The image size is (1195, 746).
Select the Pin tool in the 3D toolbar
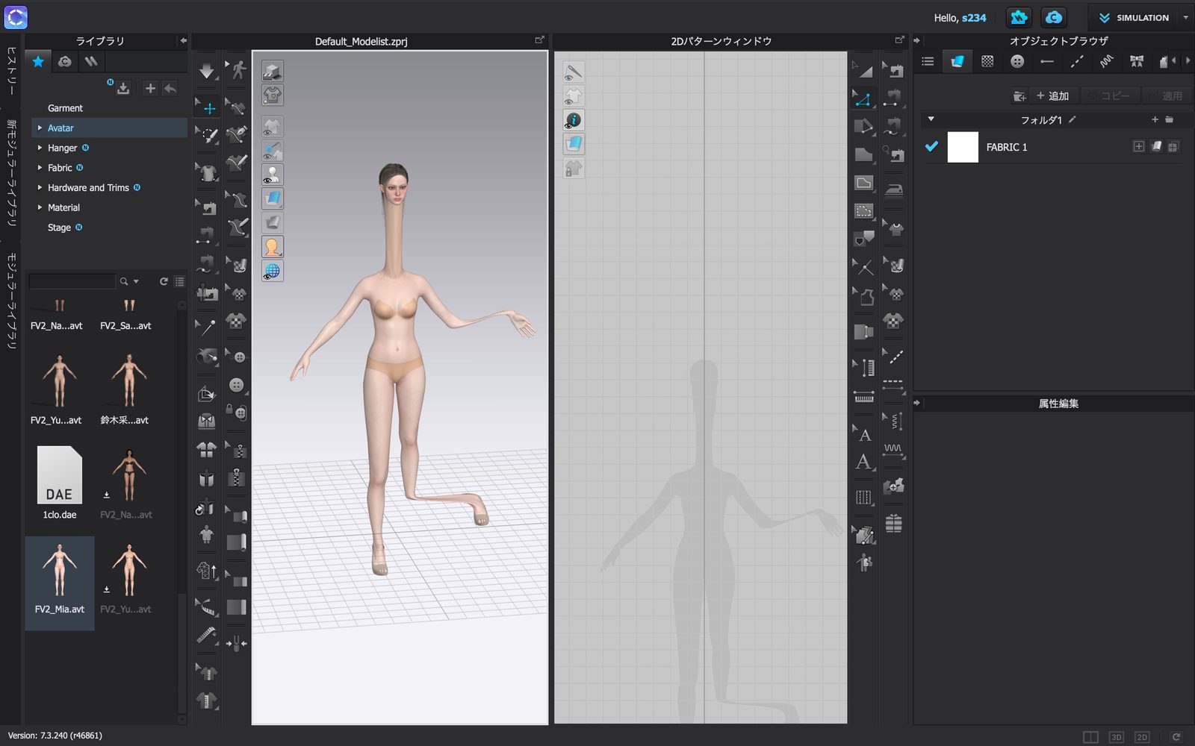tap(207, 326)
